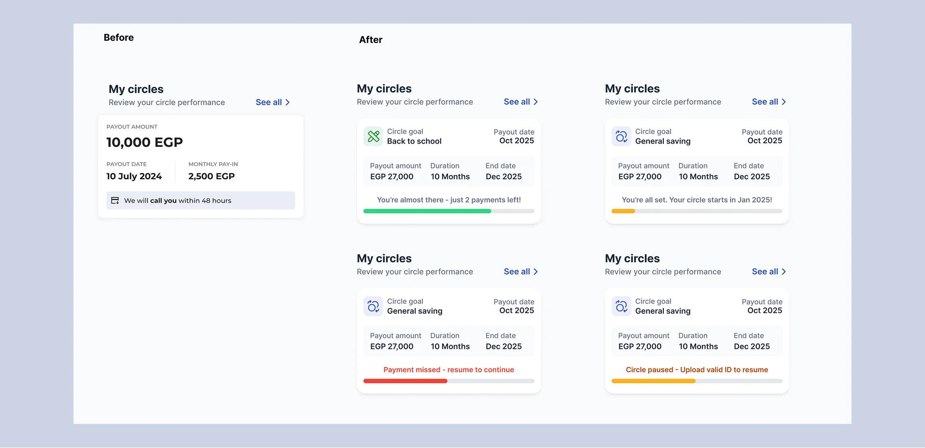Click chevron beside See all above Payment missed card
Viewport: 925px width, 448px height.
click(x=536, y=272)
